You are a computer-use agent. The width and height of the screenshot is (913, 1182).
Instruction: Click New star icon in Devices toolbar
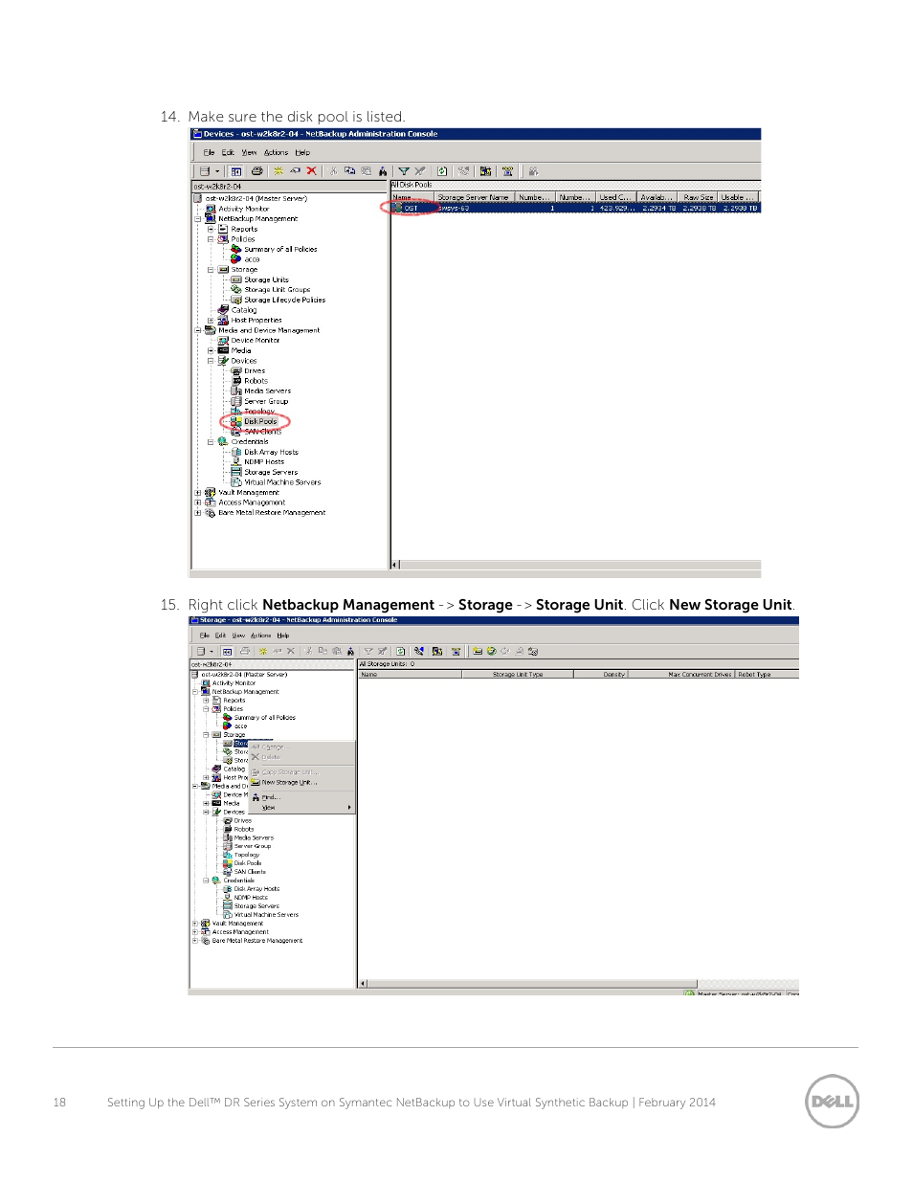(x=278, y=171)
